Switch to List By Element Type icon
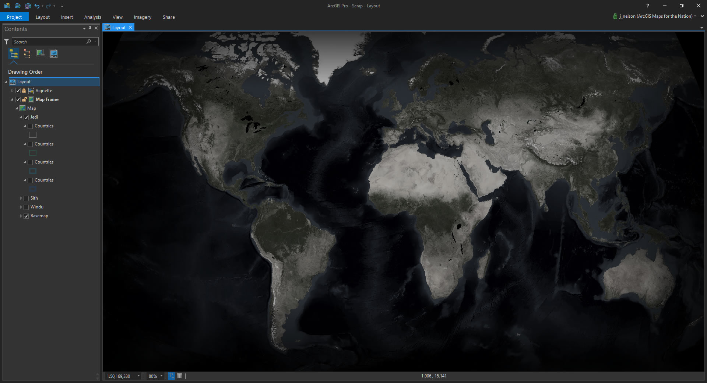The width and height of the screenshot is (707, 383). (x=27, y=54)
